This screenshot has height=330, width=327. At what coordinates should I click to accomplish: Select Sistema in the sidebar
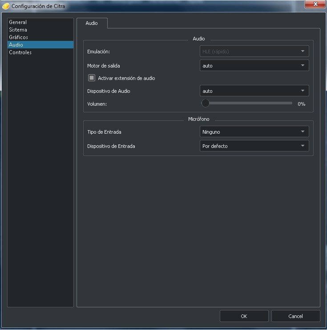coord(40,30)
